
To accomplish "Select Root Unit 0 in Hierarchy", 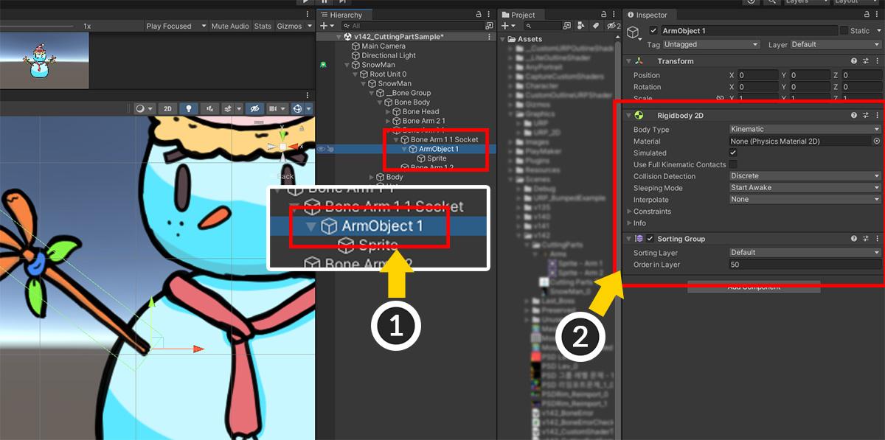I will pyautogui.click(x=388, y=74).
